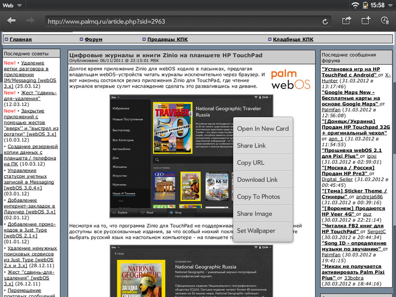Viewport: 396px width, 297px height.
Task: Tap the browser forward arrow
Action: click(30, 21)
